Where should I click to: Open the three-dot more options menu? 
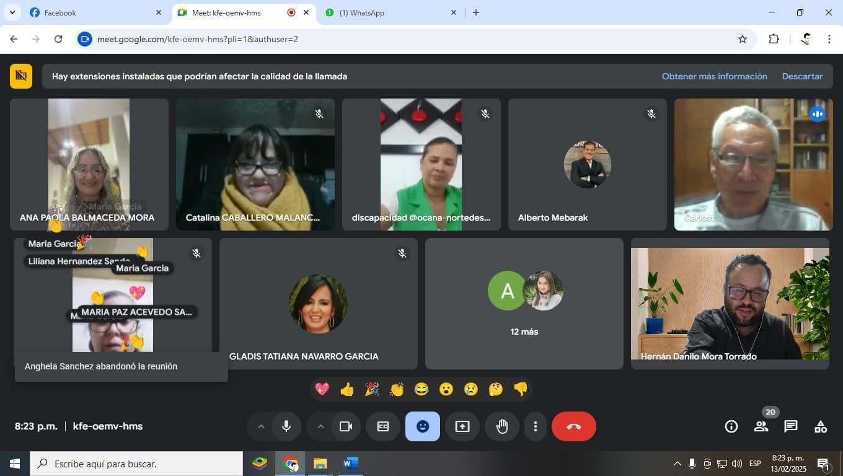pyautogui.click(x=536, y=426)
